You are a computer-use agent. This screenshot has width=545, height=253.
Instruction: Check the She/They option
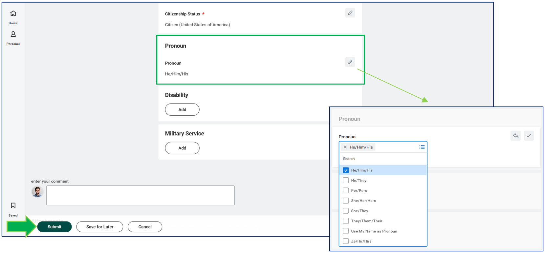(x=346, y=211)
